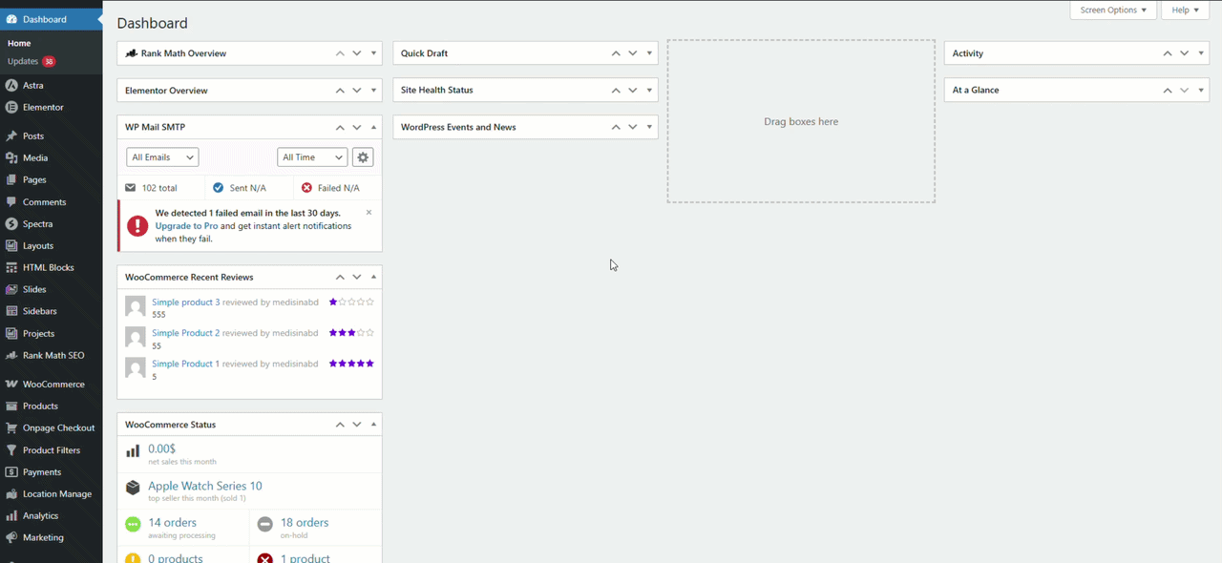
Task: Open the All Time dropdown
Action: [312, 157]
